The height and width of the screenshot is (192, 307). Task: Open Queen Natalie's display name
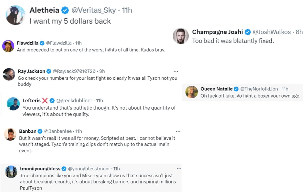click(216, 89)
